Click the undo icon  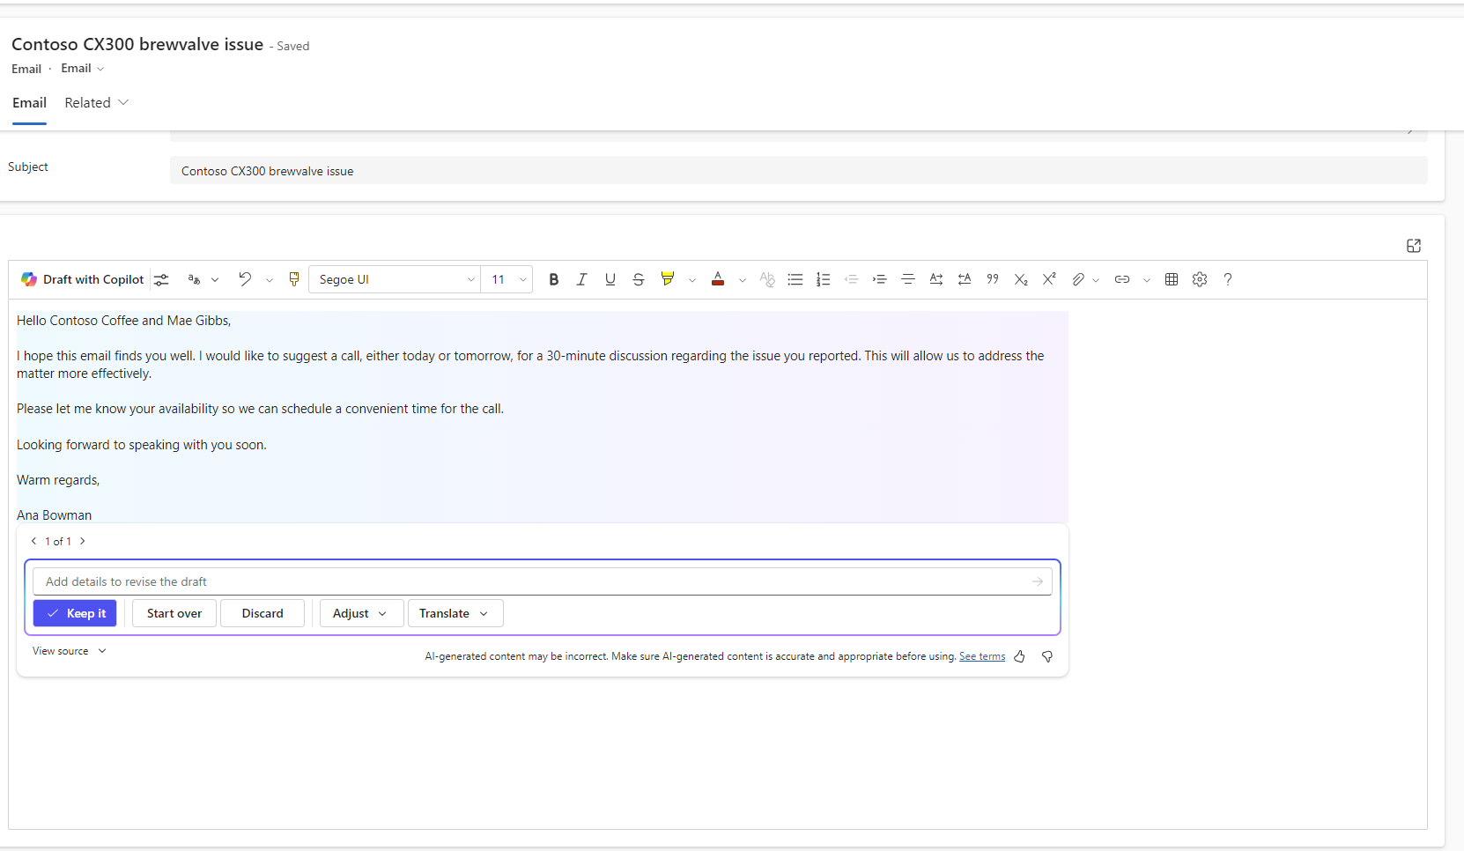pos(245,279)
